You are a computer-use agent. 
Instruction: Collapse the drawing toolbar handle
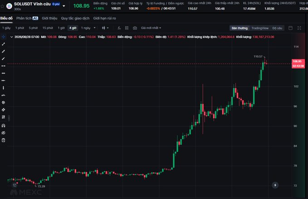(x=9, y=118)
